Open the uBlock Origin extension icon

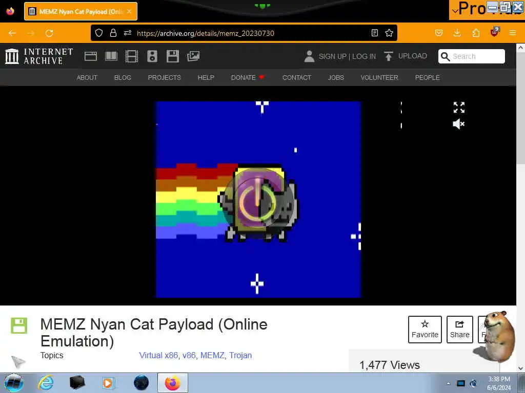tap(495, 32)
